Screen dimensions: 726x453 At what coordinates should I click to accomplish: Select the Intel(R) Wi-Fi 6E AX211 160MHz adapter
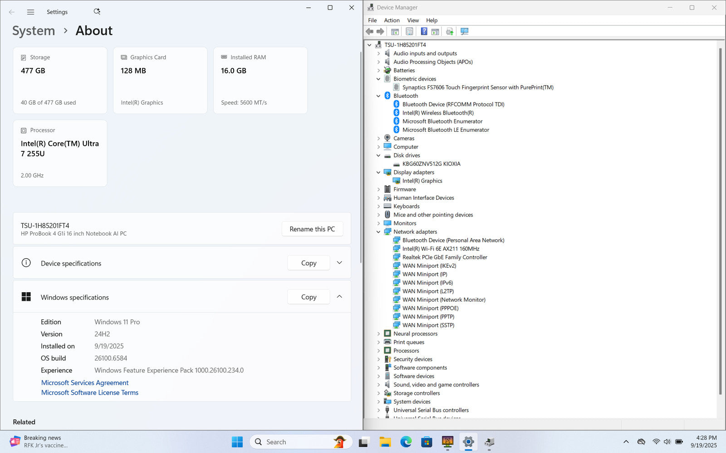440,249
